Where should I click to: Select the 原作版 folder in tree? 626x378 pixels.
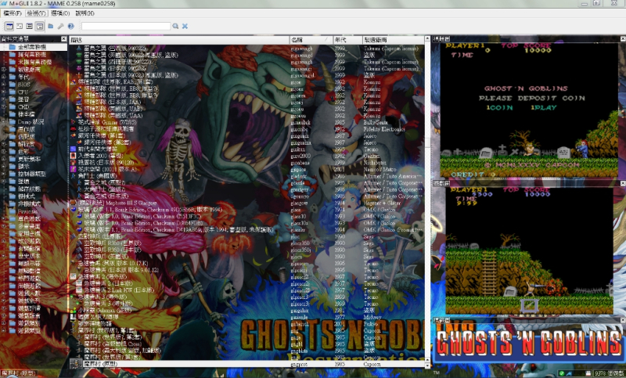(x=27, y=129)
